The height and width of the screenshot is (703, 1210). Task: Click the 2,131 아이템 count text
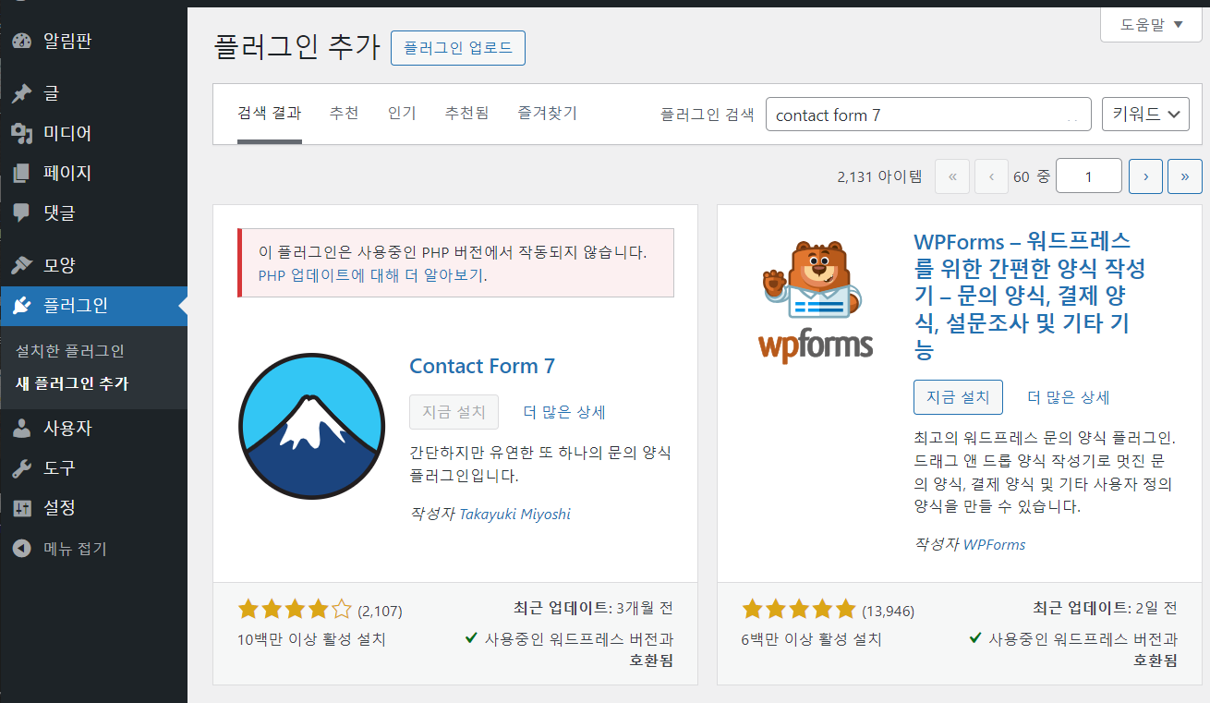pos(879,176)
